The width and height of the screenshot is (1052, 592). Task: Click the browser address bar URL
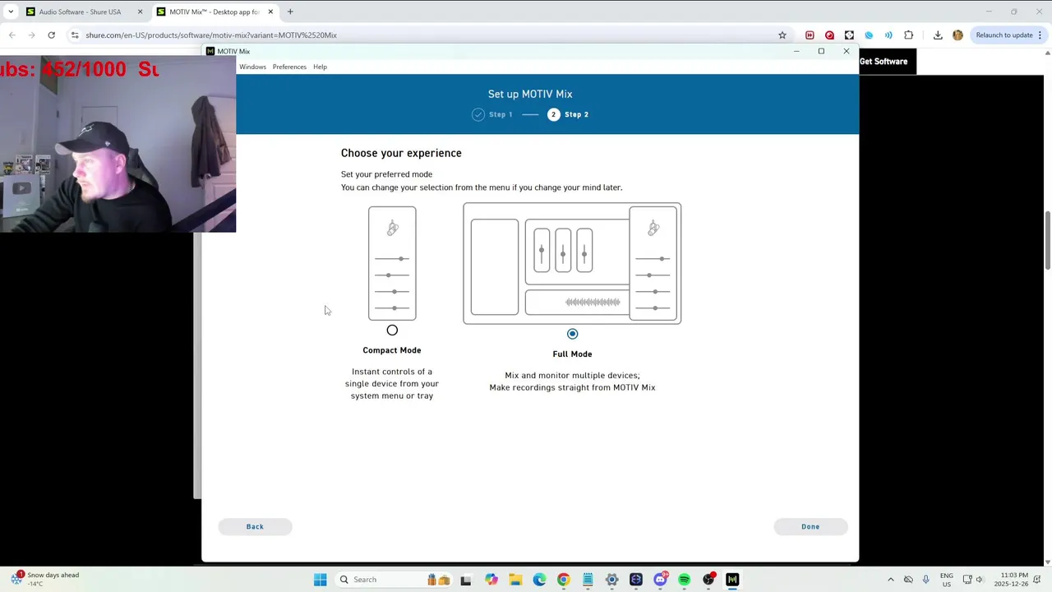[211, 35]
